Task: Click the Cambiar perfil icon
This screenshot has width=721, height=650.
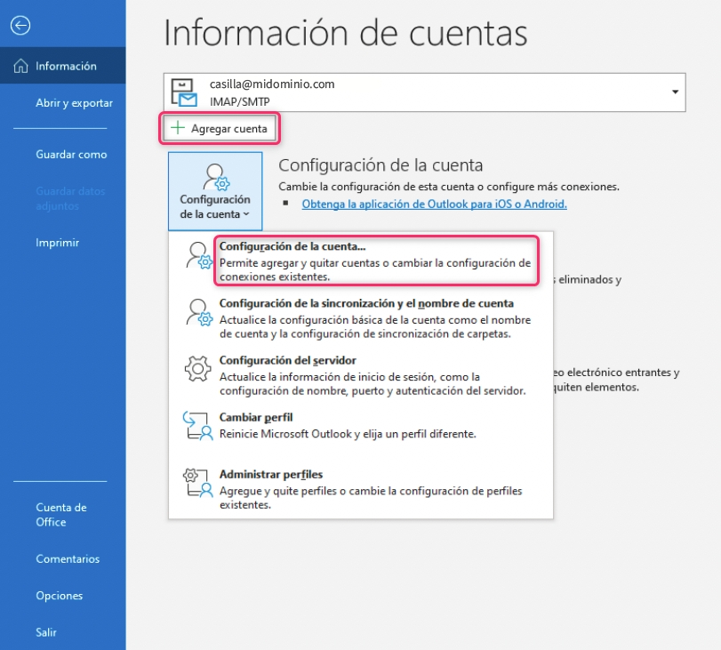Action: point(197,426)
